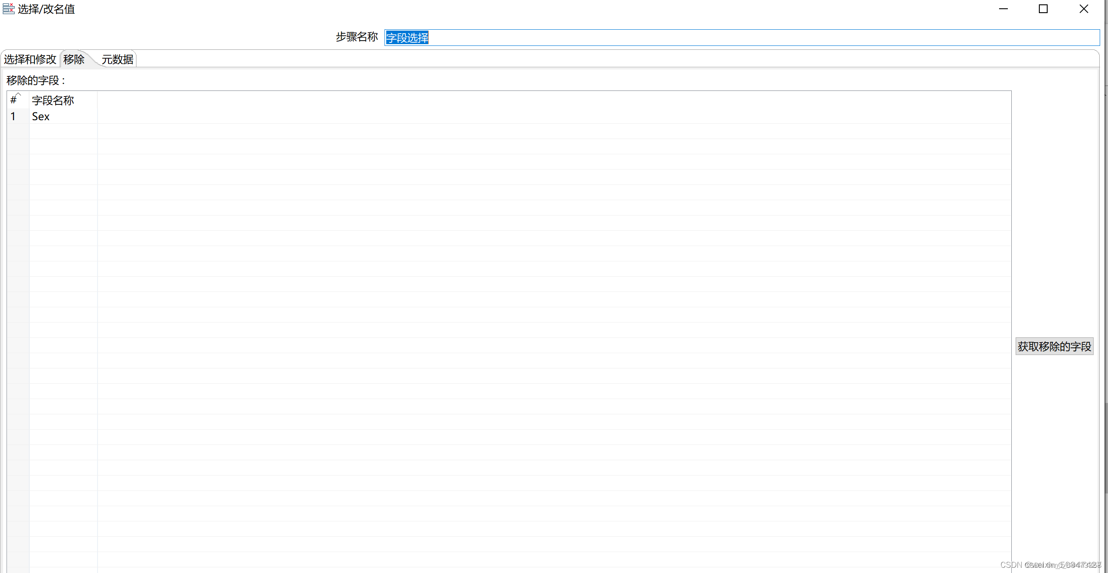Click the empty third row field name cell
Screen dimensions: 1108x573
coord(63,146)
